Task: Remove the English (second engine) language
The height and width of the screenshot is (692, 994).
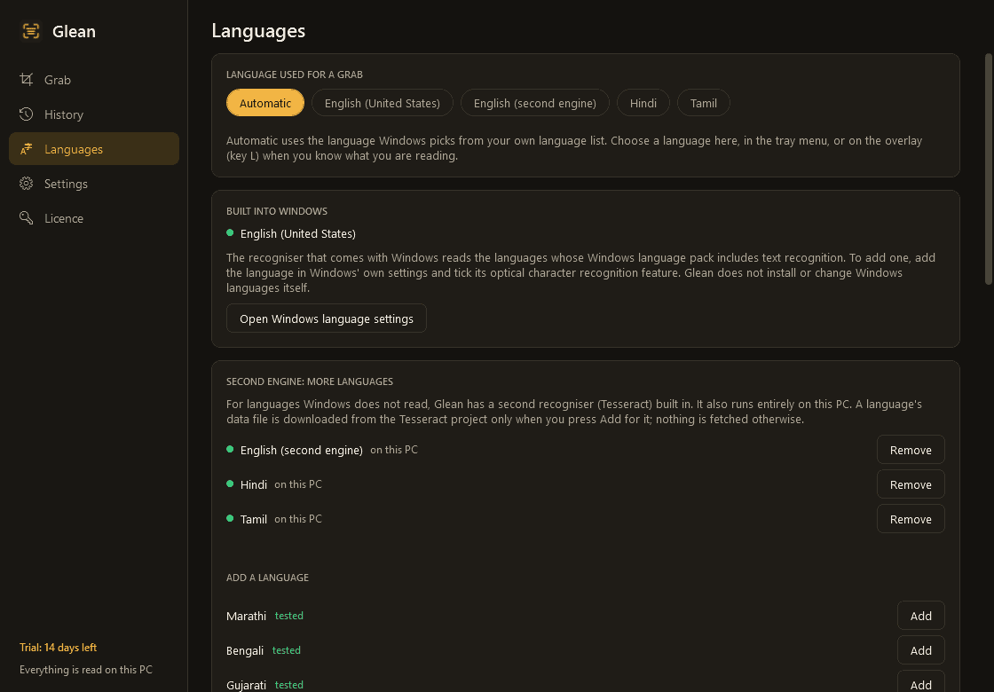Action: coord(911,449)
